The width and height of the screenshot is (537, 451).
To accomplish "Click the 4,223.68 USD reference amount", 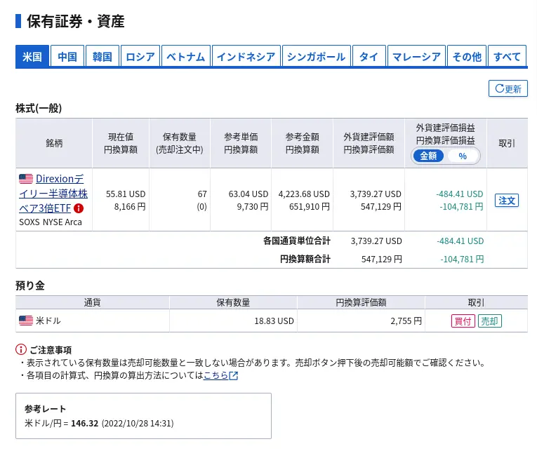I will [x=304, y=194].
